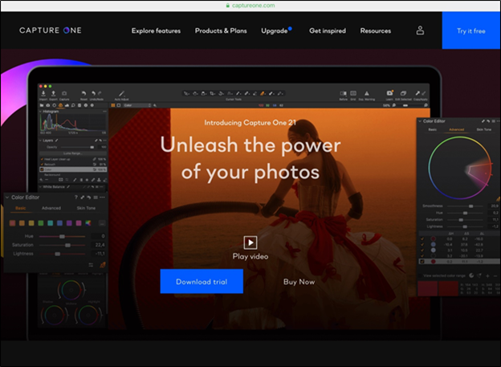Collapse the left Color Editor panel
The image size is (501, 367).
(x=7, y=198)
